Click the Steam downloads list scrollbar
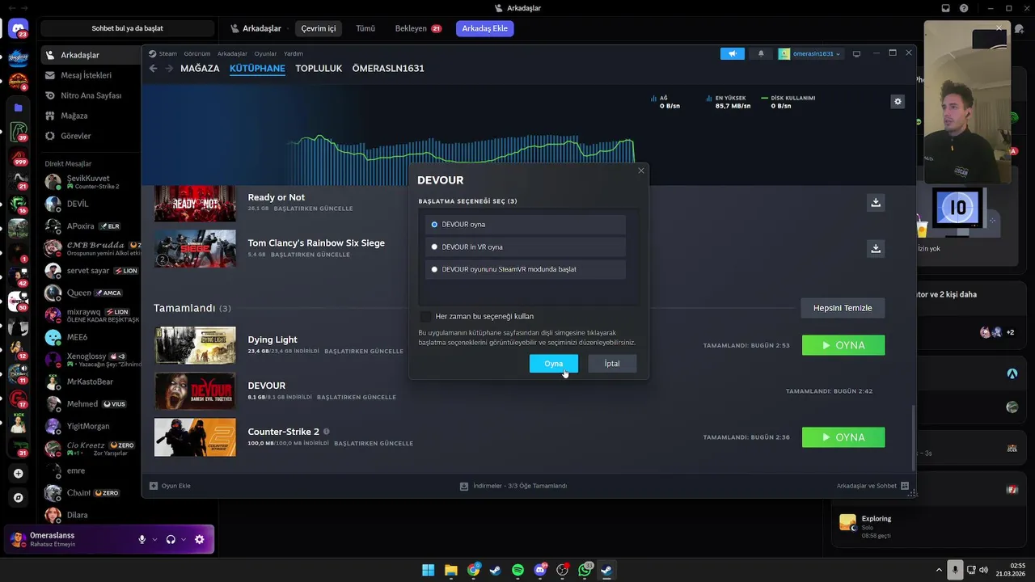 click(x=914, y=436)
